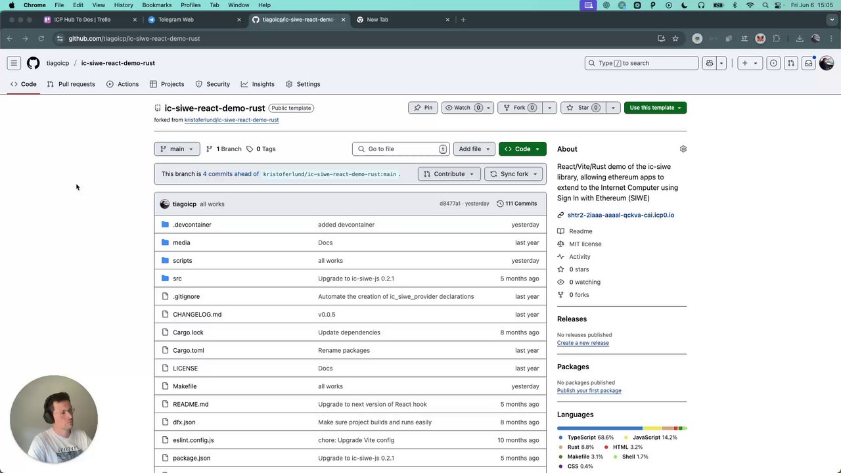Expand the fork options arrow
841x473 pixels.
(549, 108)
